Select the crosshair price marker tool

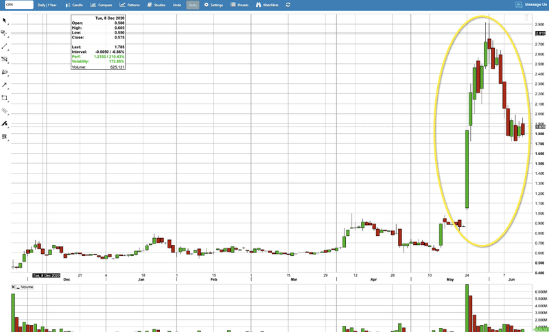(x=4, y=33)
